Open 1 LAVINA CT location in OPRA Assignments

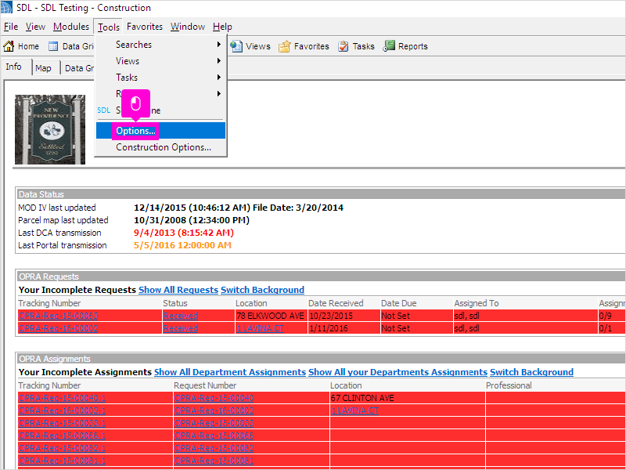click(x=354, y=410)
